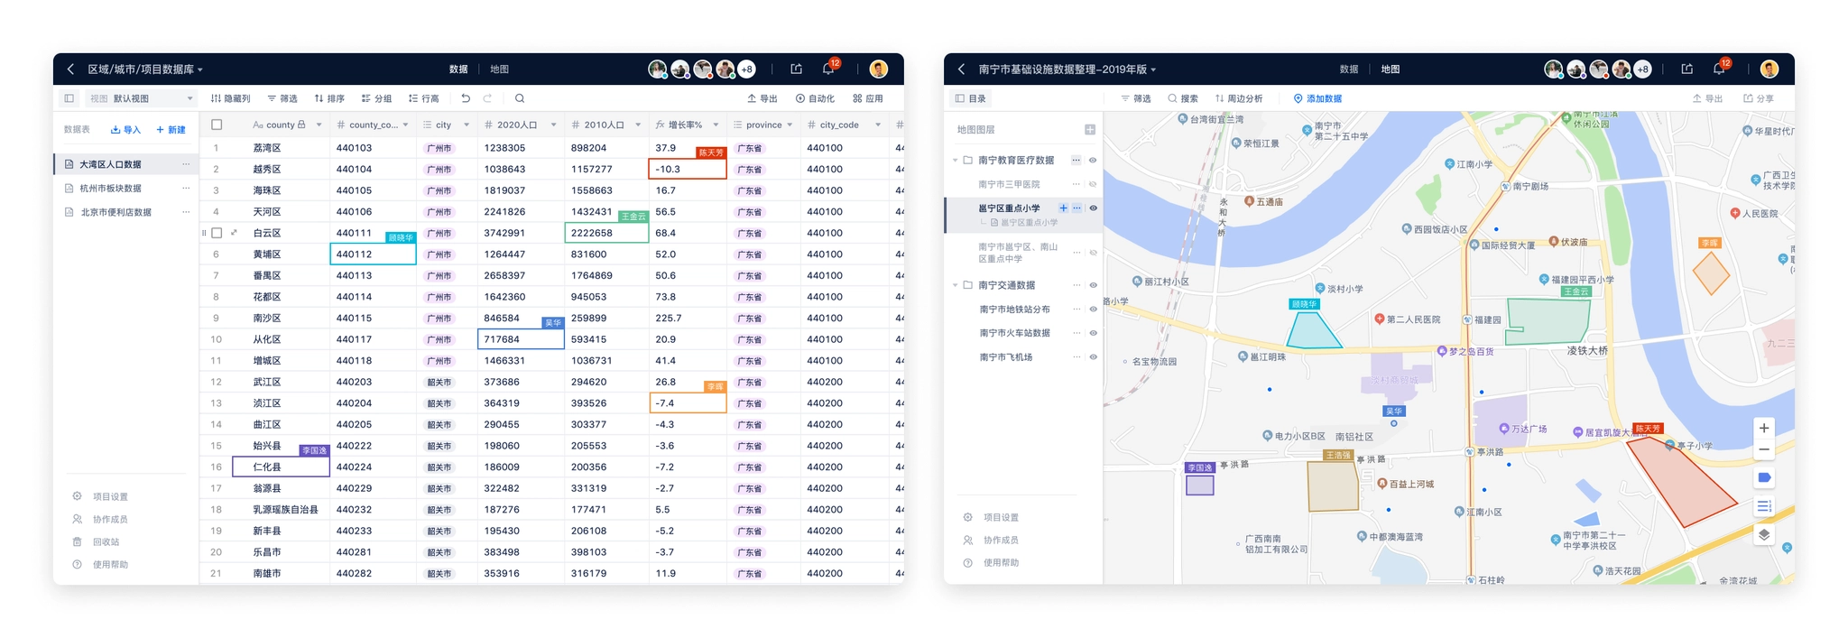Open the 默认视图 view dropdown
This screenshot has width=1848, height=638.
(x=189, y=98)
